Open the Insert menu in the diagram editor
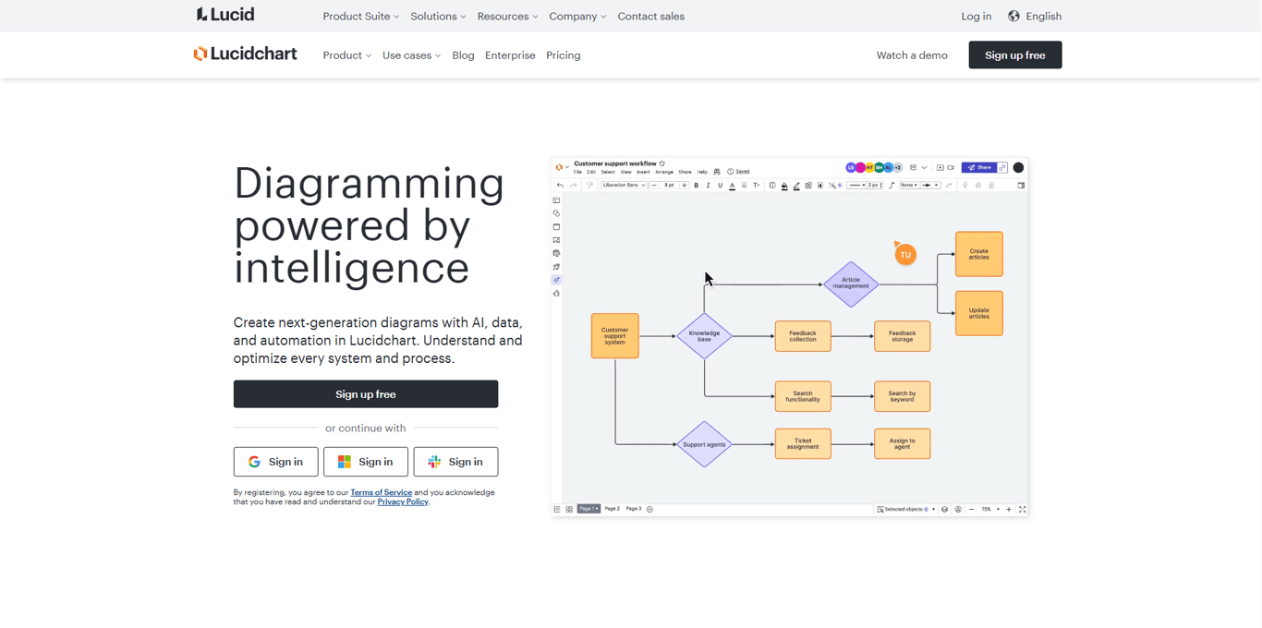 643,172
